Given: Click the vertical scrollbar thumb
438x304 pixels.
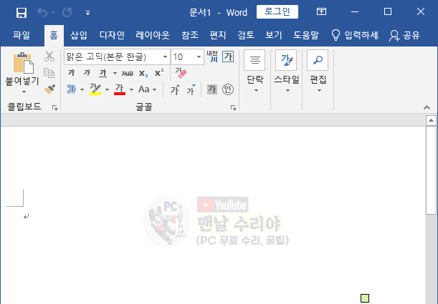Looking at the screenshot, I should (x=431, y=170).
